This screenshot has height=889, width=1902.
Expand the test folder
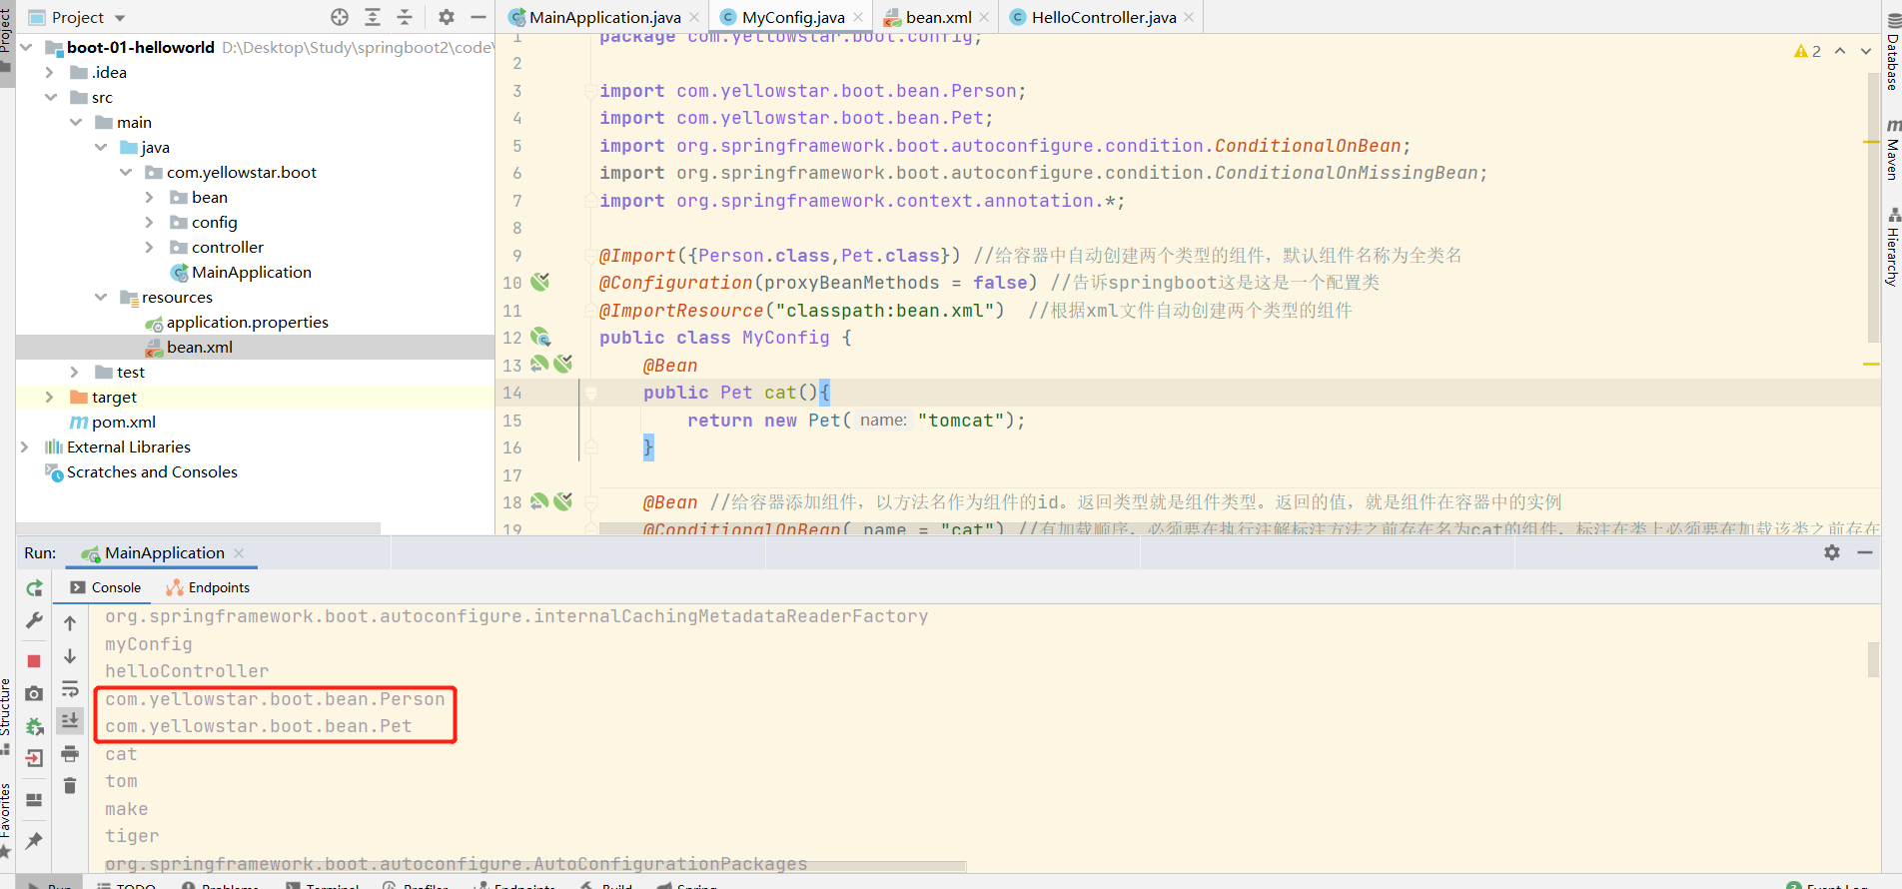coord(75,372)
